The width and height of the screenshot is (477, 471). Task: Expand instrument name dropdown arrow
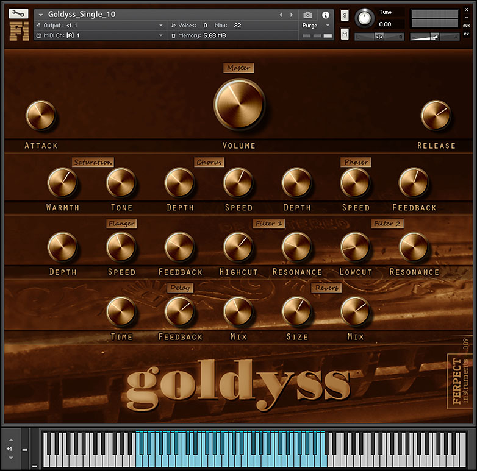(x=41, y=15)
